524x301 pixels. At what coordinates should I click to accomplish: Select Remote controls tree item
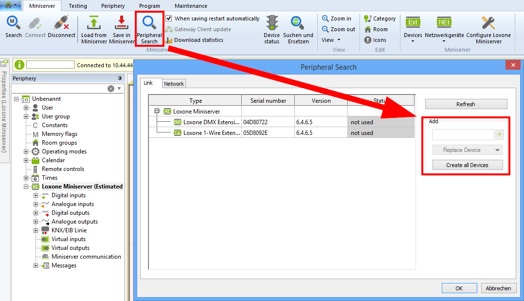click(x=63, y=169)
